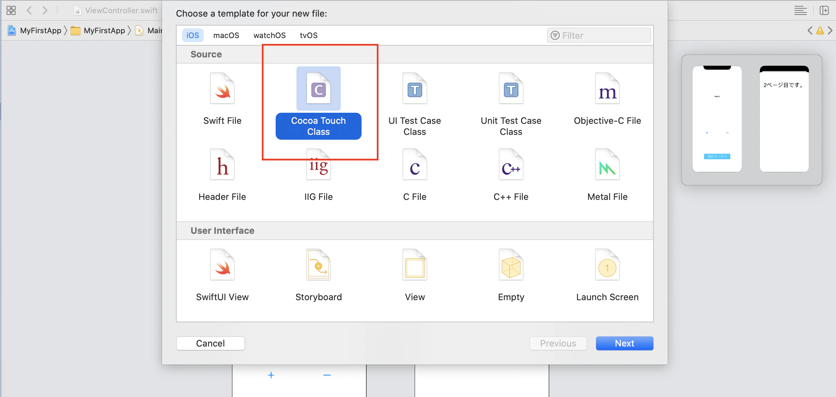The width and height of the screenshot is (836, 397).
Task: Jump to previous issue arrow
Action: point(810,30)
